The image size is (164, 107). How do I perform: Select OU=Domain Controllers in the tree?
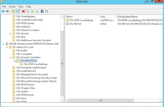click(28, 57)
